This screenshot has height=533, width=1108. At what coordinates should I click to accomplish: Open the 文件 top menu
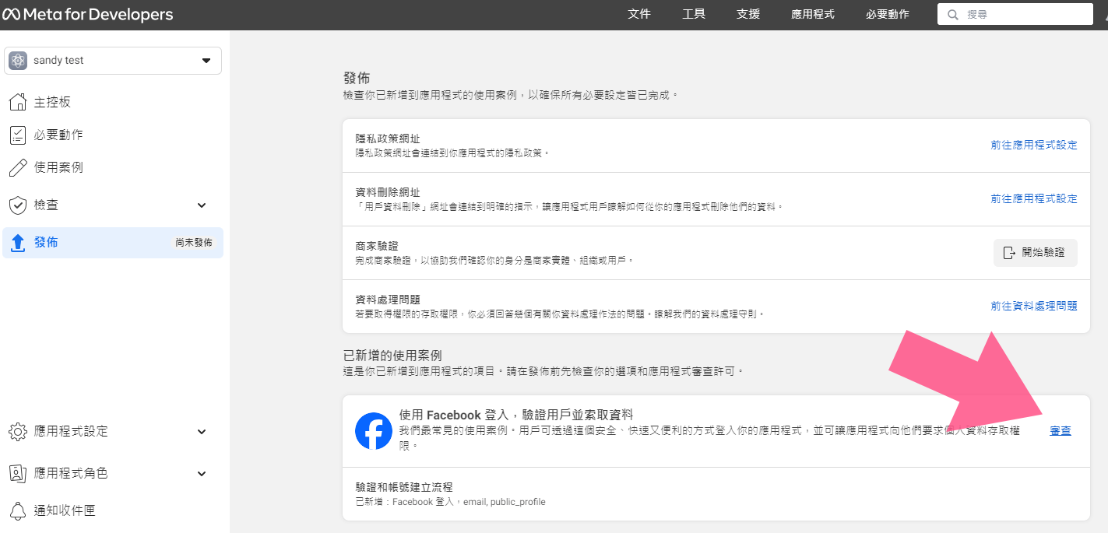pyautogui.click(x=639, y=14)
